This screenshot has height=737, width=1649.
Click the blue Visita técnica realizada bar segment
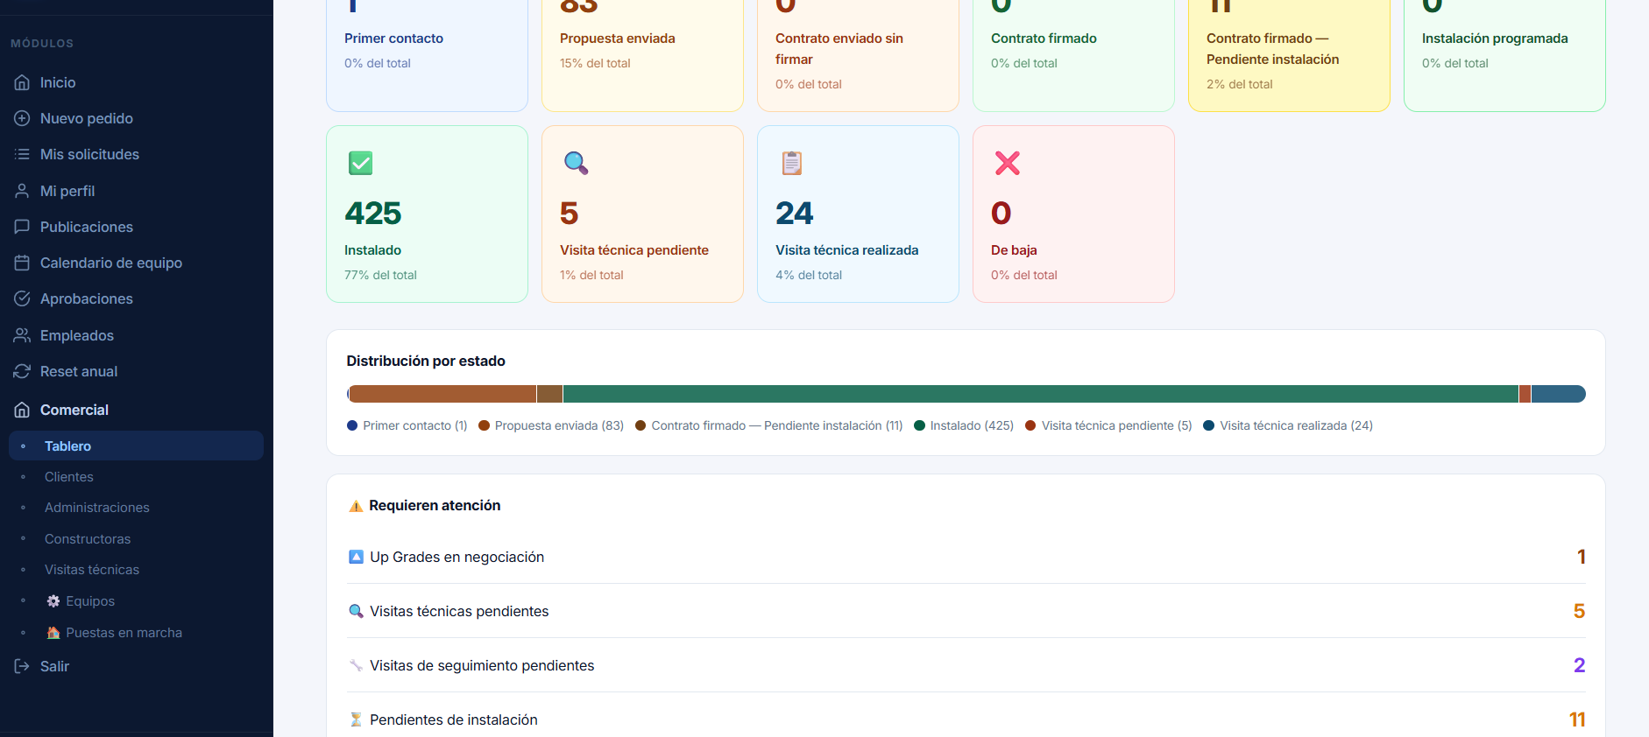point(1559,394)
